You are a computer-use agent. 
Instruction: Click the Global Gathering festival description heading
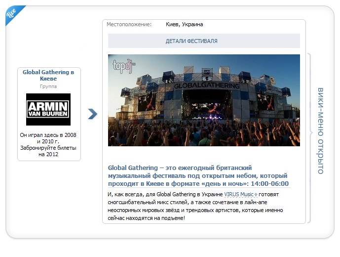(x=198, y=175)
